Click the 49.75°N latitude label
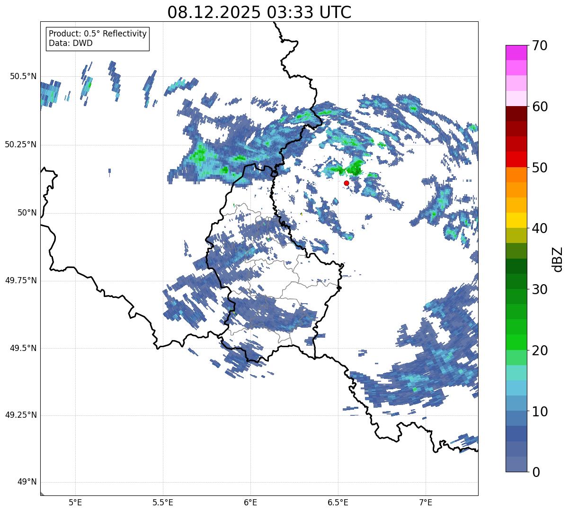 pos(20,280)
